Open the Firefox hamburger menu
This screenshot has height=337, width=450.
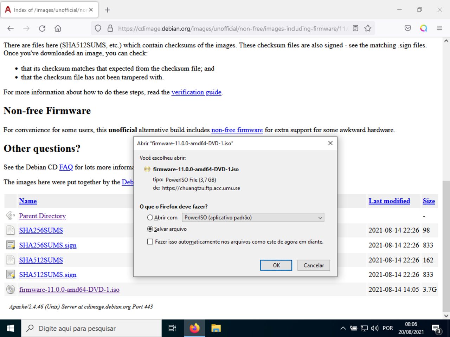(439, 28)
